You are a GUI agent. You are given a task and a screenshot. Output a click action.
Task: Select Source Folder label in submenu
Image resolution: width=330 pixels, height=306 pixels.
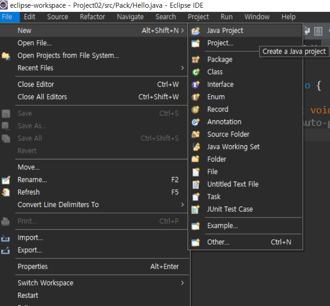228,134
